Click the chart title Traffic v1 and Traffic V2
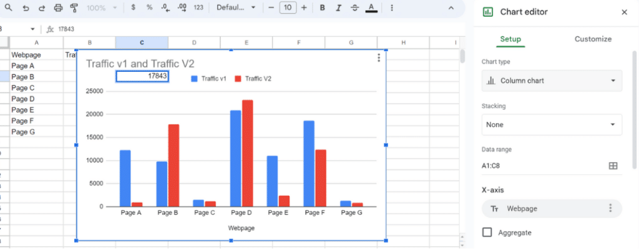This screenshot has width=639, height=249. pos(140,64)
